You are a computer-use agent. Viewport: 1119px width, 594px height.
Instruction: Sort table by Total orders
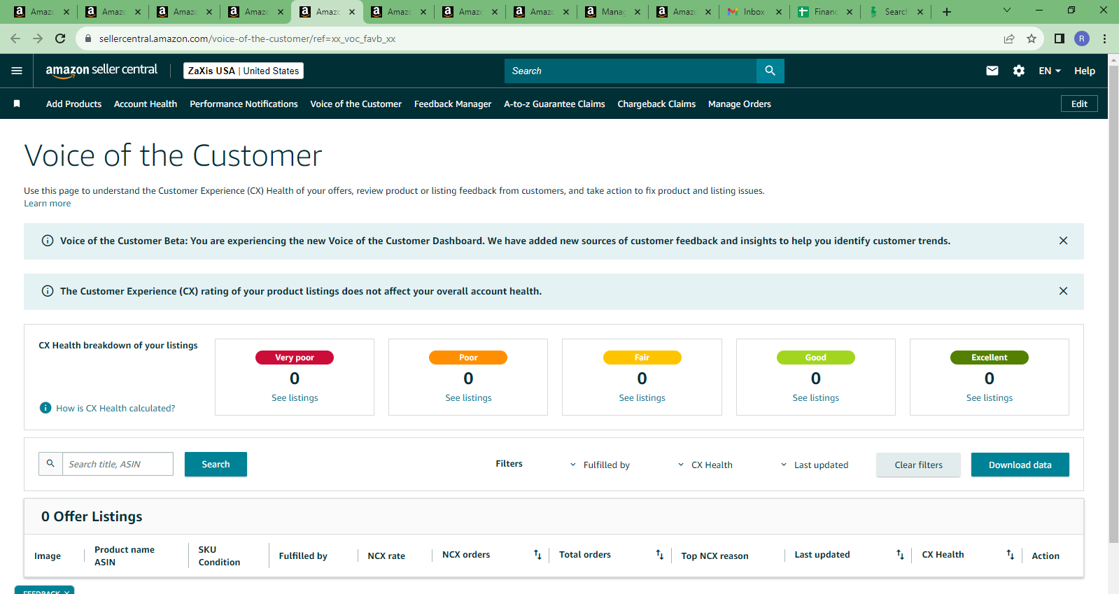[x=659, y=555]
